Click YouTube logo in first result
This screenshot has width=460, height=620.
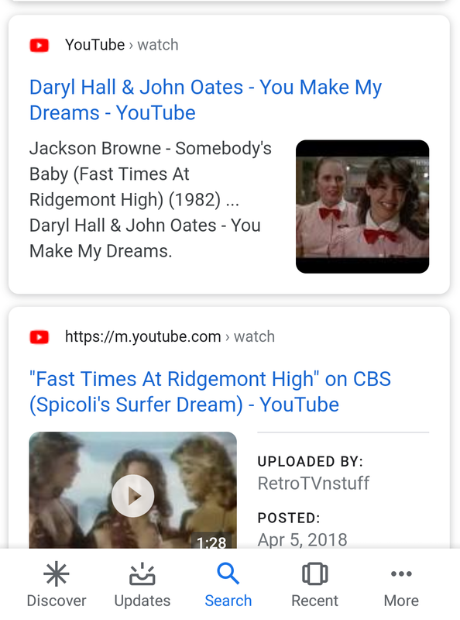click(39, 45)
